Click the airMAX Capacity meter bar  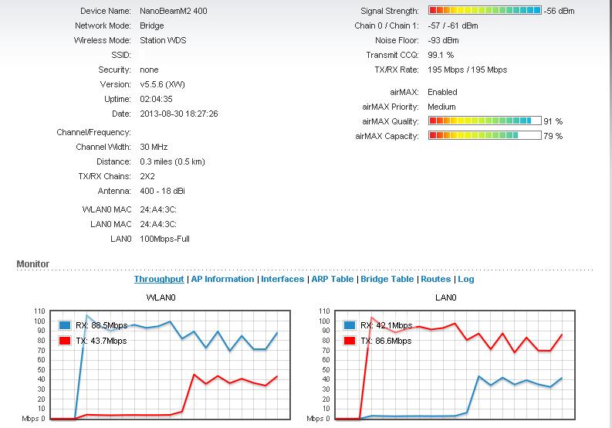point(485,136)
